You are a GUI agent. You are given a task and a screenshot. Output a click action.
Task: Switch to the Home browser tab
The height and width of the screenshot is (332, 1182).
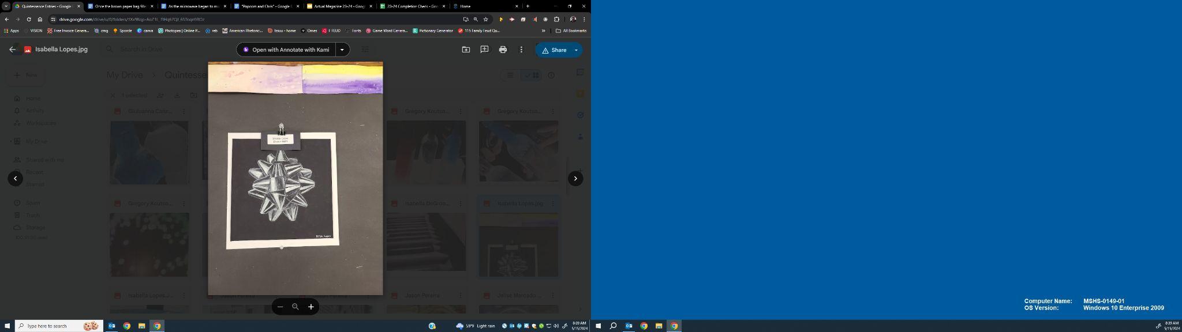(485, 6)
